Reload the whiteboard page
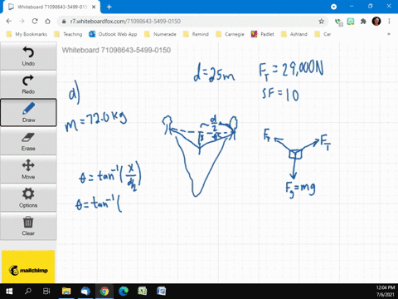Viewport: 398px width, 299px height. [35, 22]
